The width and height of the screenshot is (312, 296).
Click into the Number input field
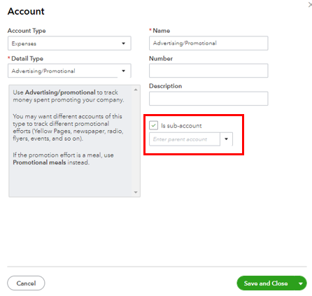[x=208, y=71]
